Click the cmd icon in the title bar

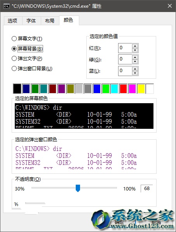7,6
